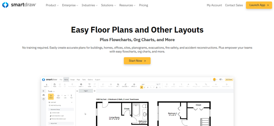Click the toolbox icon in left sidebar
274x126 pixels.
[44, 95]
